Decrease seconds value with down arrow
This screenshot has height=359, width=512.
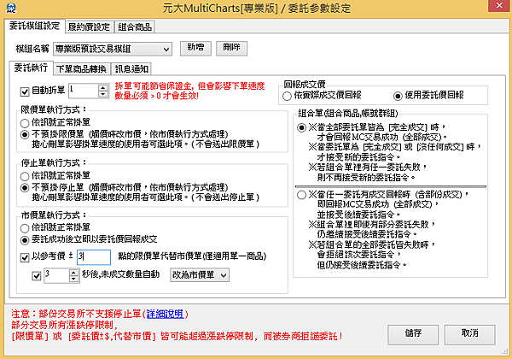coord(74,279)
